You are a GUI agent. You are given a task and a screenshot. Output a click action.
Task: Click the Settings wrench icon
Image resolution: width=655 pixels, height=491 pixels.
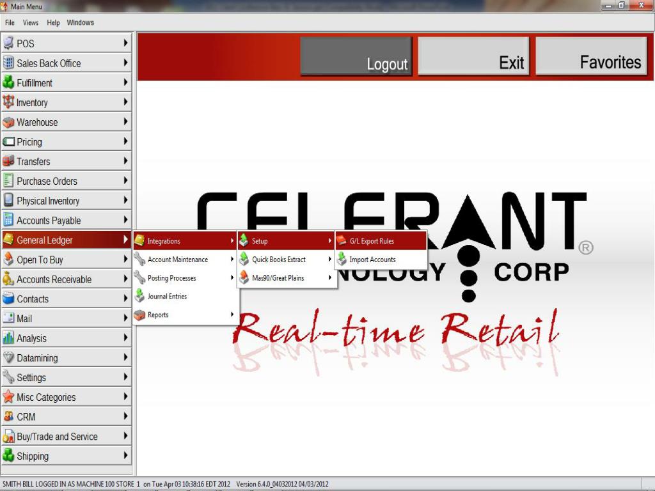(8, 377)
